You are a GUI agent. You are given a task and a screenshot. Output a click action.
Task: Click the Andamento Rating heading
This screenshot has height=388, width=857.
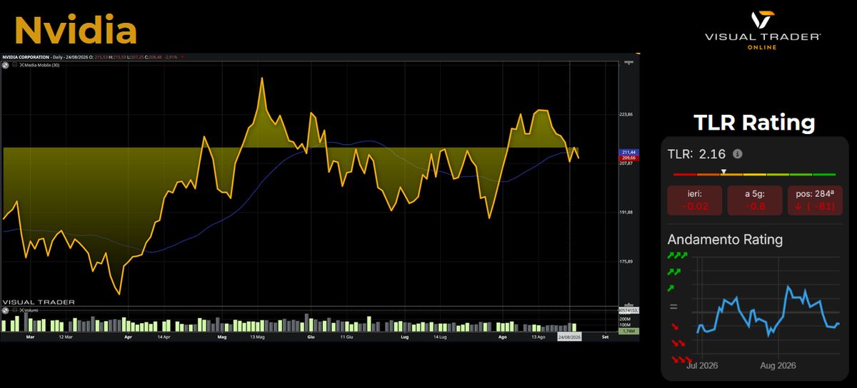725,239
